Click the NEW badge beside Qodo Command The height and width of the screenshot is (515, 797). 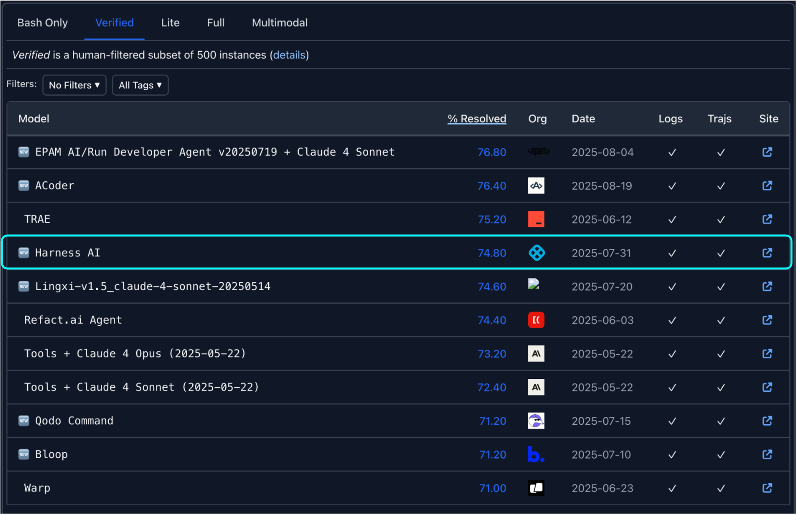pyautogui.click(x=24, y=421)
